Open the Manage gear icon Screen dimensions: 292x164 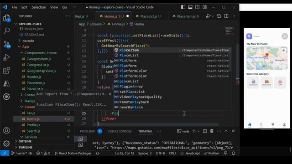pyautogui.click(x=6, y=143)
